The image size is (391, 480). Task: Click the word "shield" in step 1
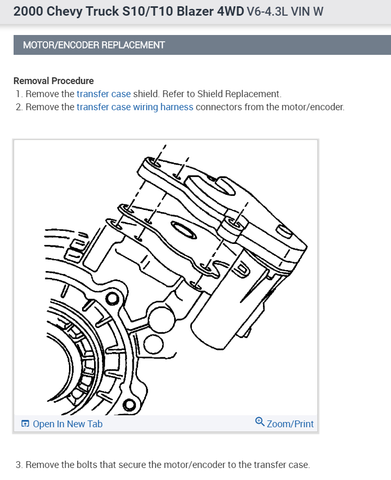coord(146,93)
